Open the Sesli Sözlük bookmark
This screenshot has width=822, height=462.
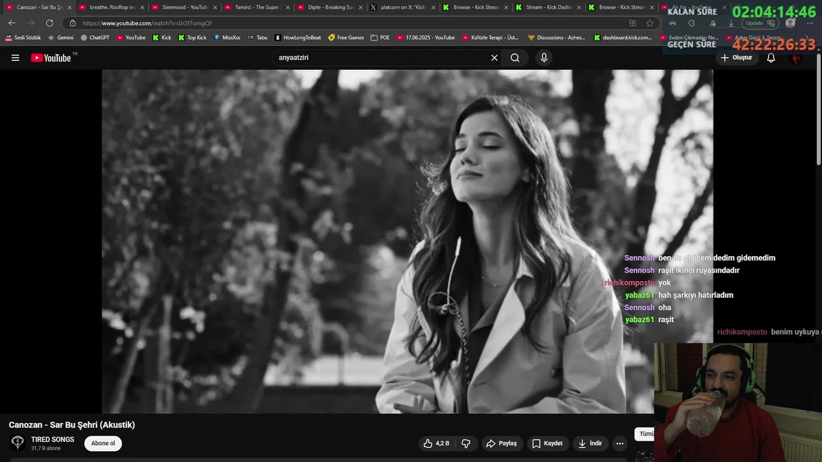tap(23, 37)
